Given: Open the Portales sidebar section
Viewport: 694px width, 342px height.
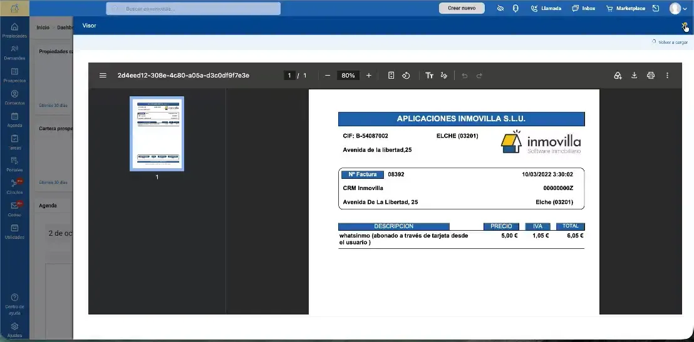Looking at the screenshot, I should tap(14, 165).
